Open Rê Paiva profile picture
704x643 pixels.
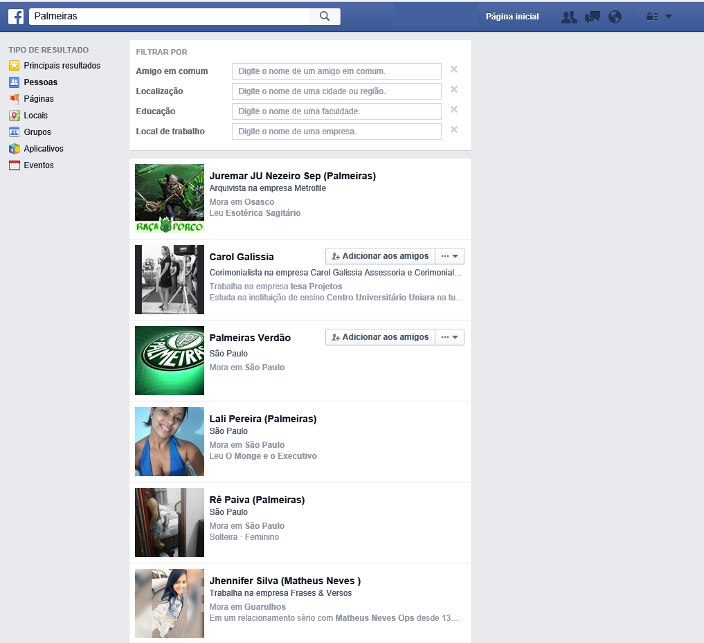coord(170,523)
